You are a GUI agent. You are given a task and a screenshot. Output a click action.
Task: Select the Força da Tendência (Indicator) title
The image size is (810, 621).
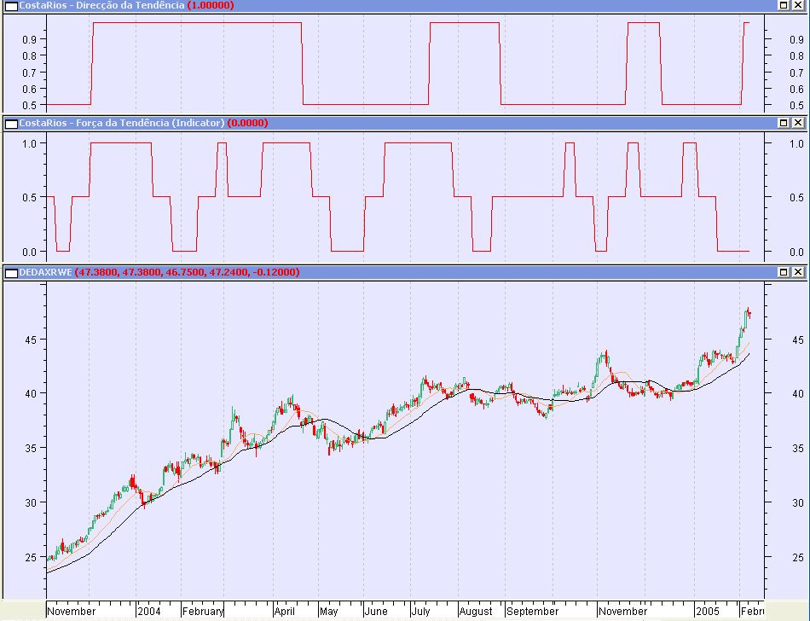[x=122, y=123]
